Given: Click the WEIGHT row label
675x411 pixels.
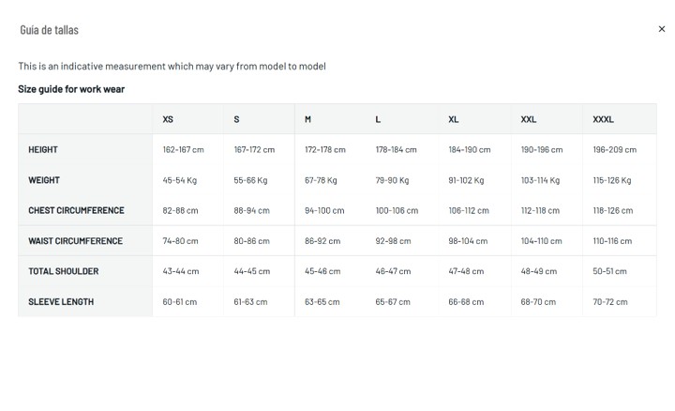Looking at the screenshot, I should tap(44, 180).
